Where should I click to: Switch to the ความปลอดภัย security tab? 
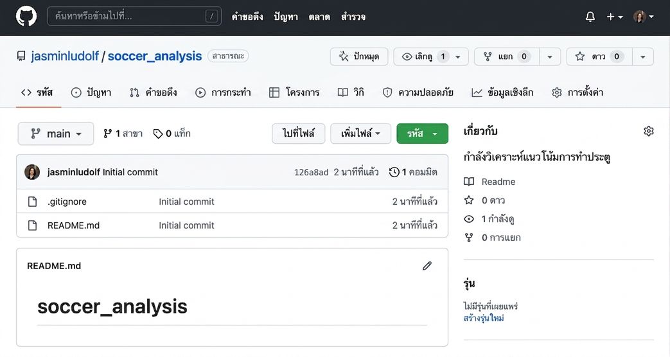click(x=418, y=92)
